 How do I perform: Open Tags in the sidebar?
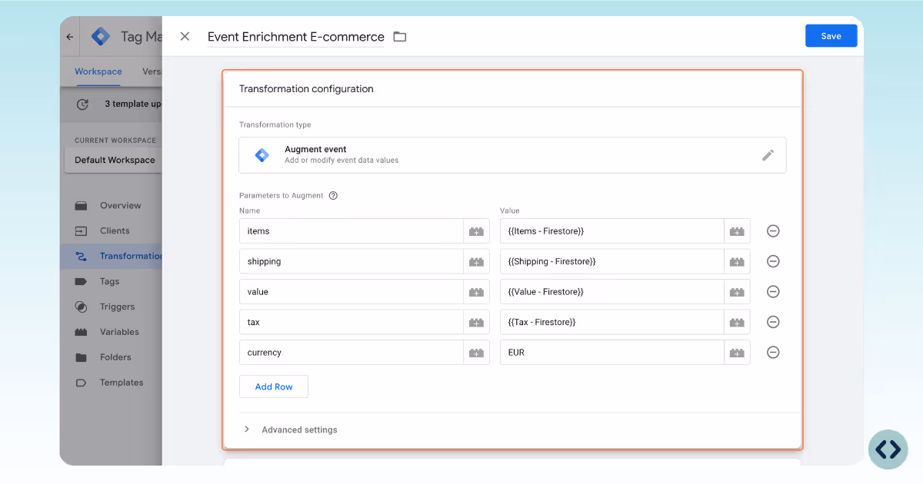click(109, 281)
